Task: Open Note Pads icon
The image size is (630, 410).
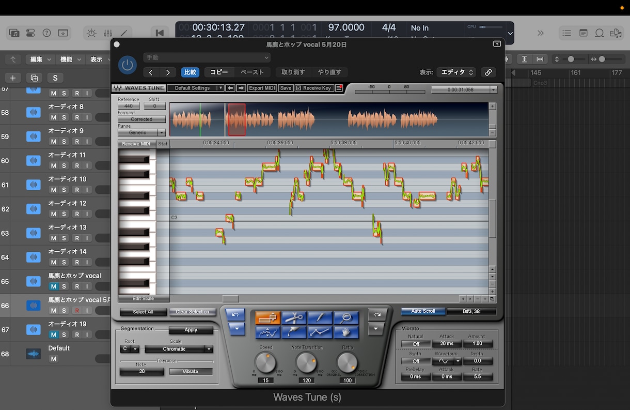Action: pos(584,33)
